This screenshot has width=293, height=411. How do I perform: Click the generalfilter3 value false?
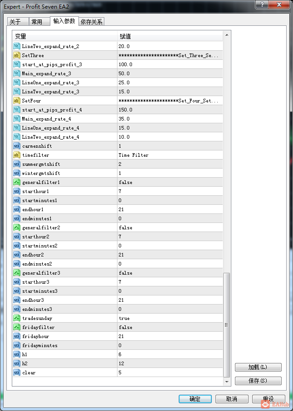pos(126,273)
